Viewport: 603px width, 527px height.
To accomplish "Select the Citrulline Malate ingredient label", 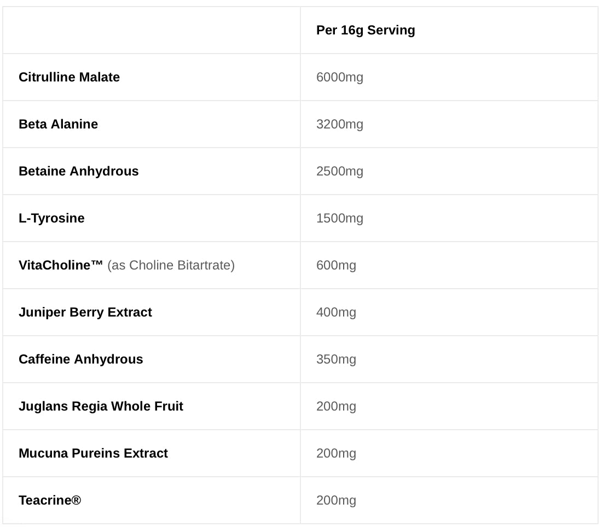I will pyautogui.click(x=69, y=77).
